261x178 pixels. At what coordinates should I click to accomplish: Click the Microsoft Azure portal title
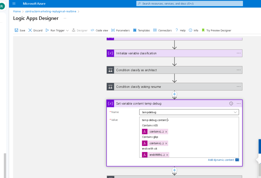coord(34,4)
